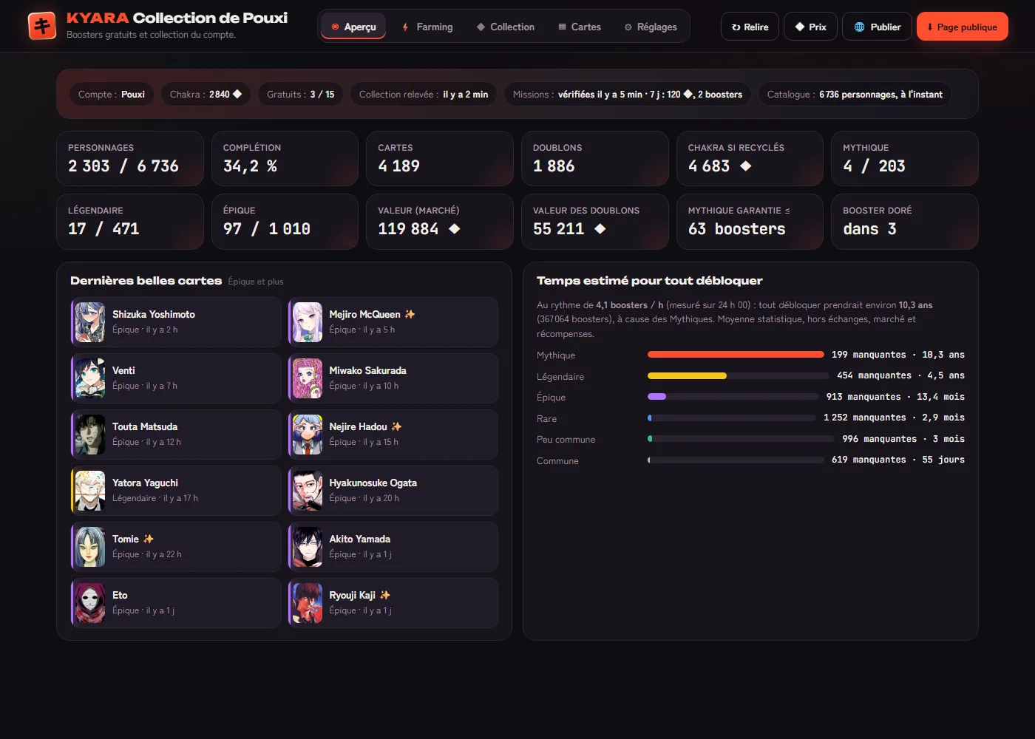This screenshot has width=1035, height=739.
Task: Click the Shizuka Yoshimoto card thumbnail
Action: click(x=90, y=322)
